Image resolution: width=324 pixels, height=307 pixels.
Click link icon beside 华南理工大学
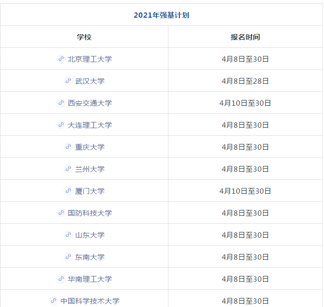pos(61,279)
